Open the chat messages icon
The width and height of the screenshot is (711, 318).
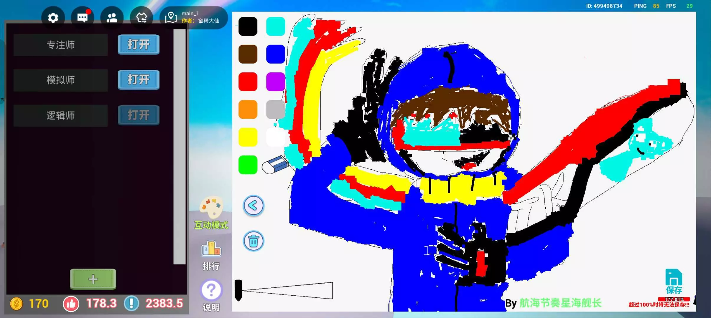coord(82,18)
